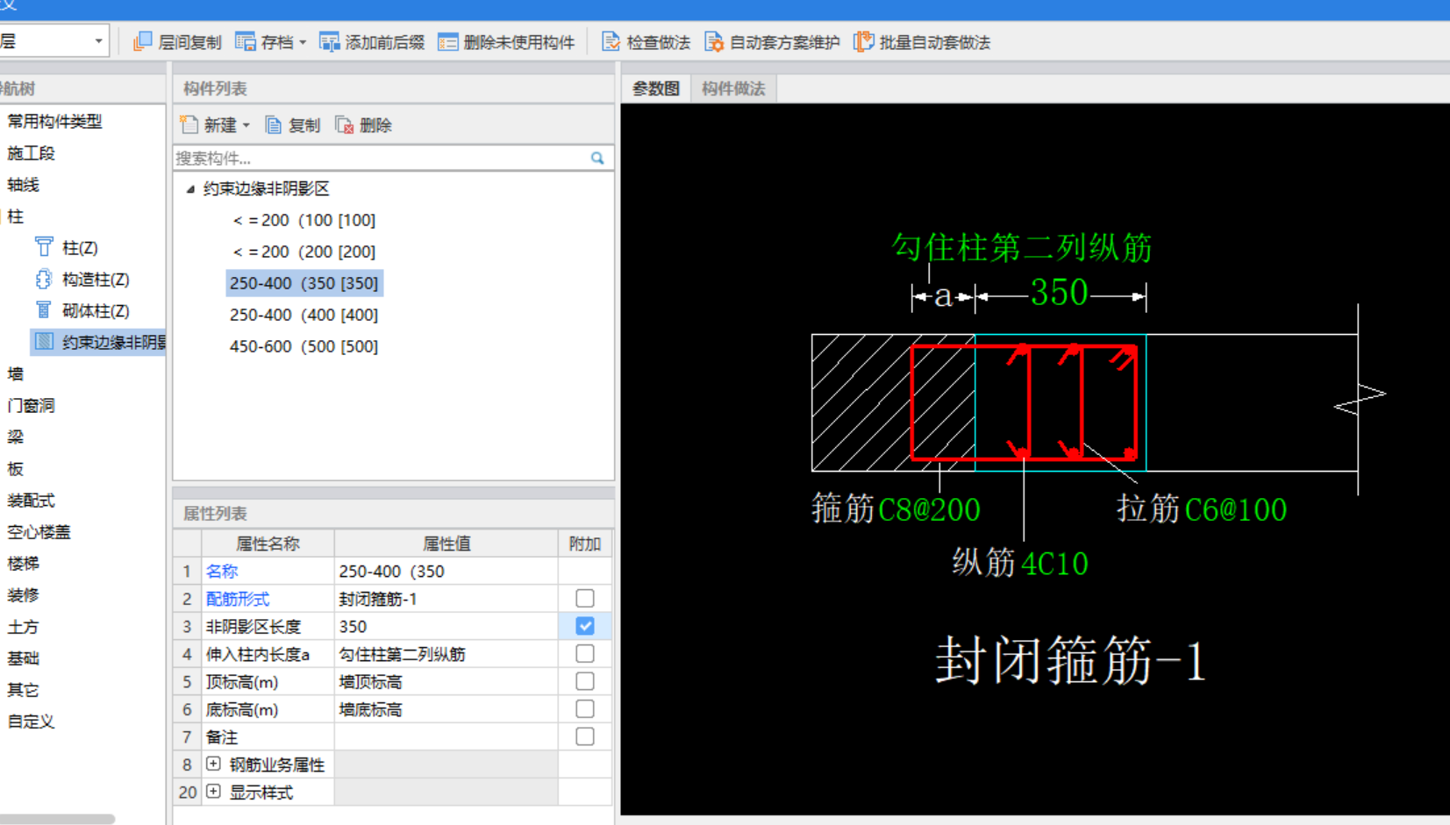Toggle 附加 checkbox for 伸入柱内长度a
1450x825 pixels.
585,653
